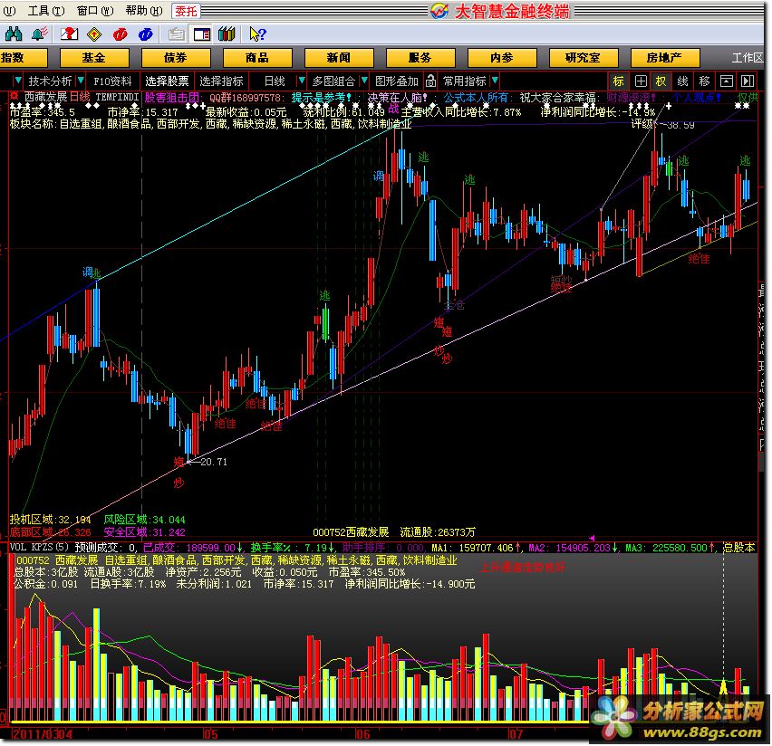Open dropdown arrow next to 常用指标
Viewport: 772px width, 746px height.
coord(495,81)
